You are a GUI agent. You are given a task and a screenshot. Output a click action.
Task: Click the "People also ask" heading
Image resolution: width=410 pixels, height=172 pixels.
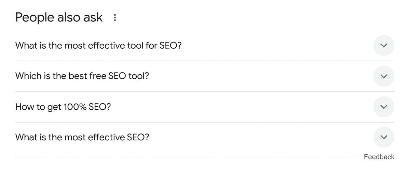click(x=59, y=17)
